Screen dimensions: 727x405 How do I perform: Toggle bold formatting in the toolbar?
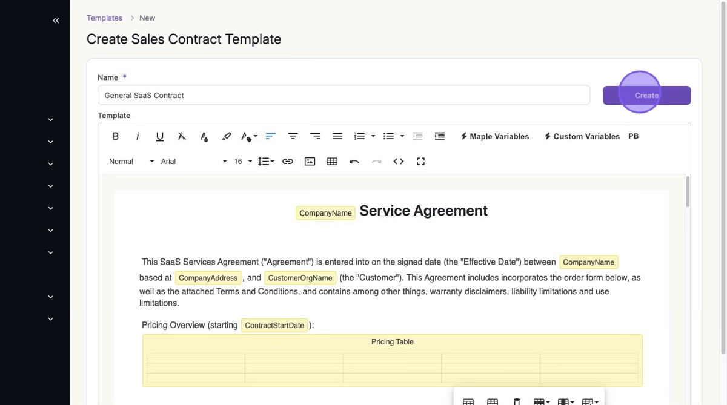click(115, 136)
